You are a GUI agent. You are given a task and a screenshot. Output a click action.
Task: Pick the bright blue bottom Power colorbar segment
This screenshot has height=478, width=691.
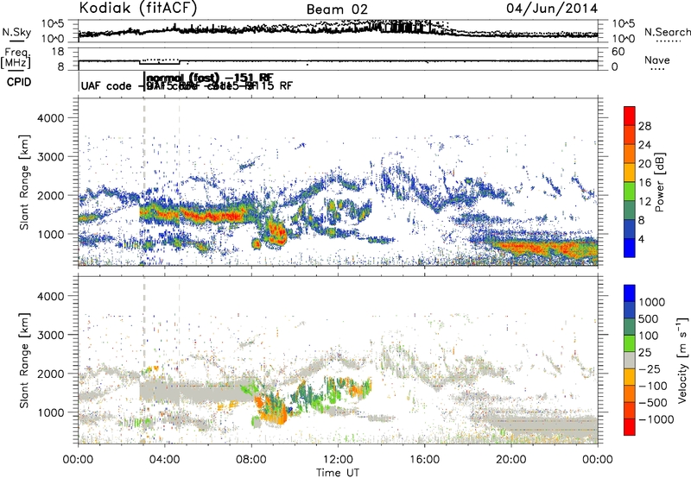(630, 248)
